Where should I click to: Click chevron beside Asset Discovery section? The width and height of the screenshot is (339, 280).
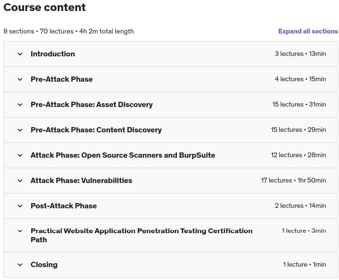pyautogui.click(x=20, y=105)
